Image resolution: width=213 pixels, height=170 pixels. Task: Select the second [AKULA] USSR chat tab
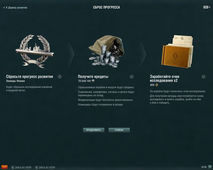coord(45,167)
